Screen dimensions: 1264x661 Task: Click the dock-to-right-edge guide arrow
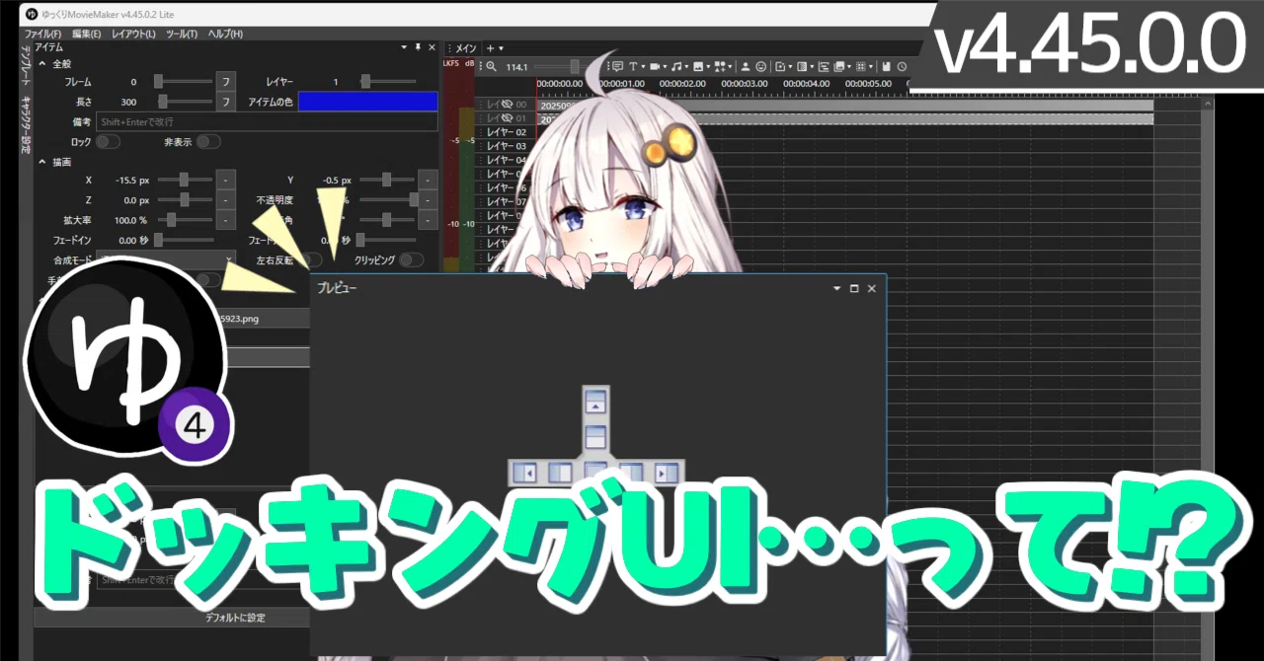(x=667, y=473)
